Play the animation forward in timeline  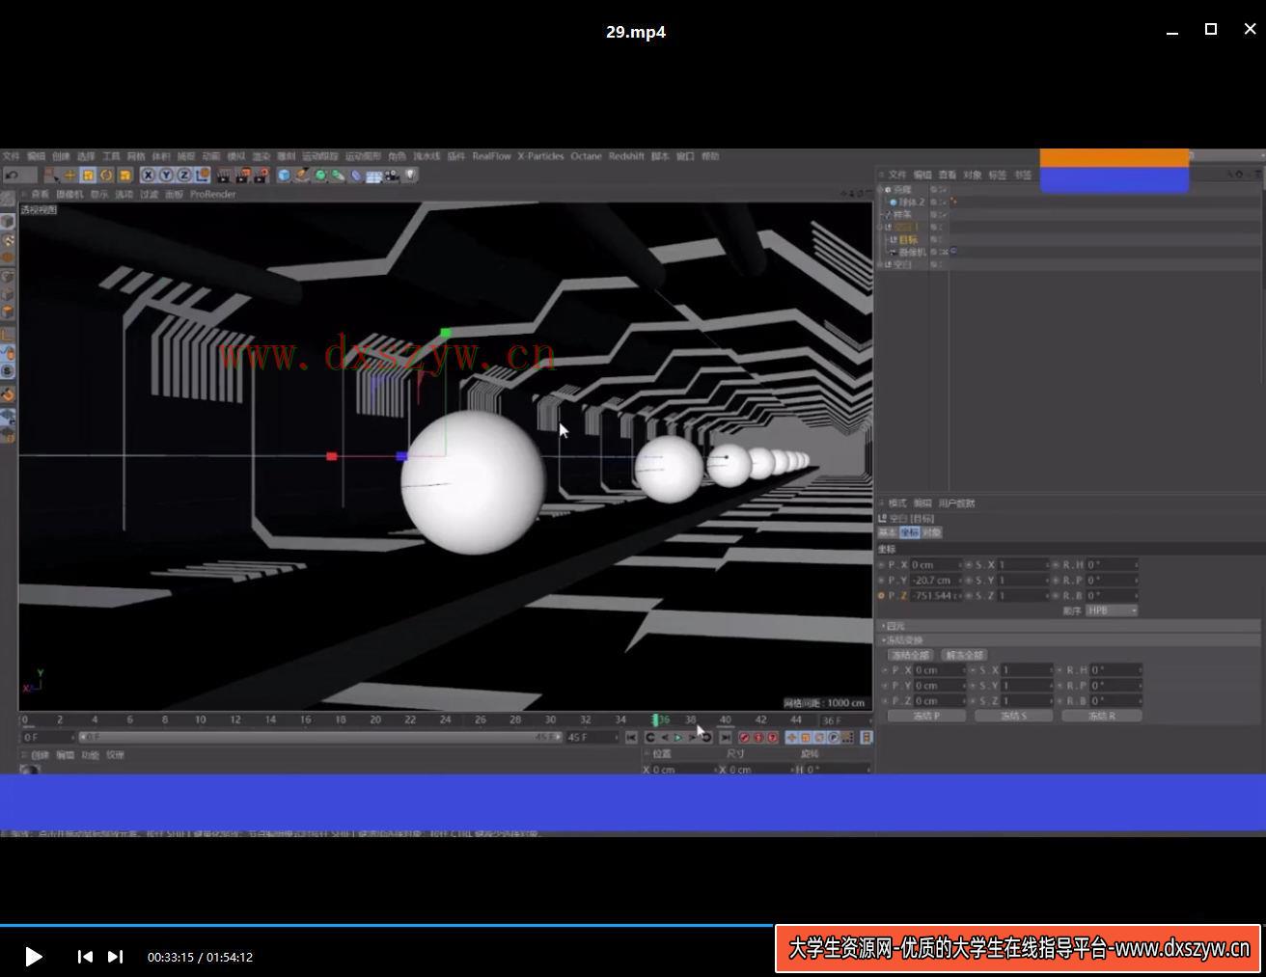click(678, 738)
